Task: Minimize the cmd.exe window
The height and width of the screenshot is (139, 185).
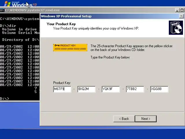Action: (177, 10)
